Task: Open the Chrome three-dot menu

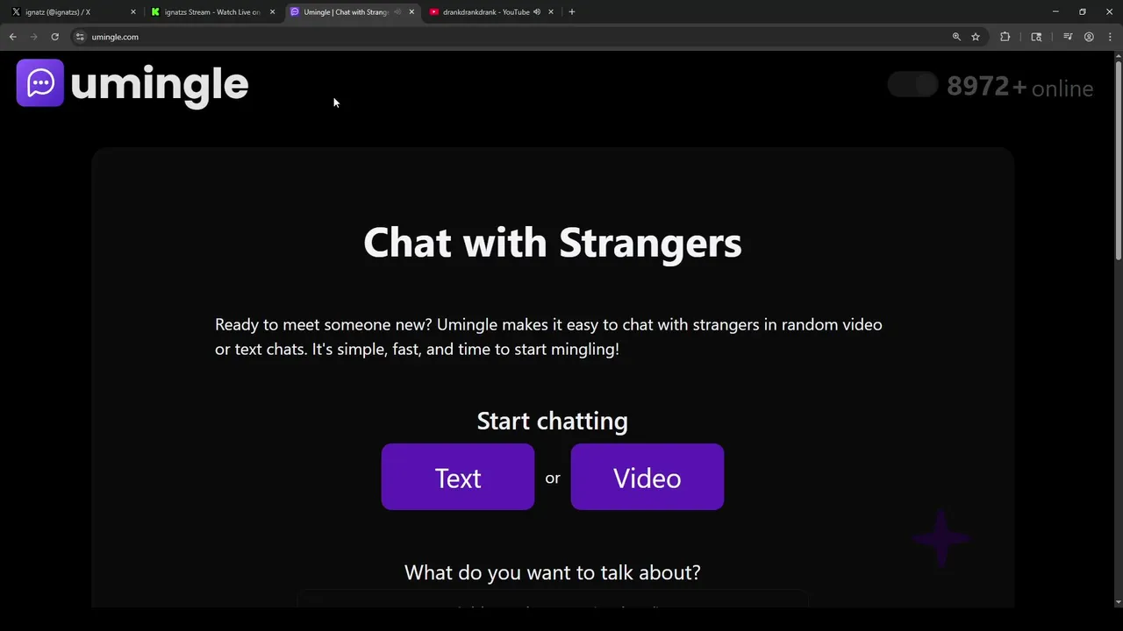Action: tap(1110, 37)
